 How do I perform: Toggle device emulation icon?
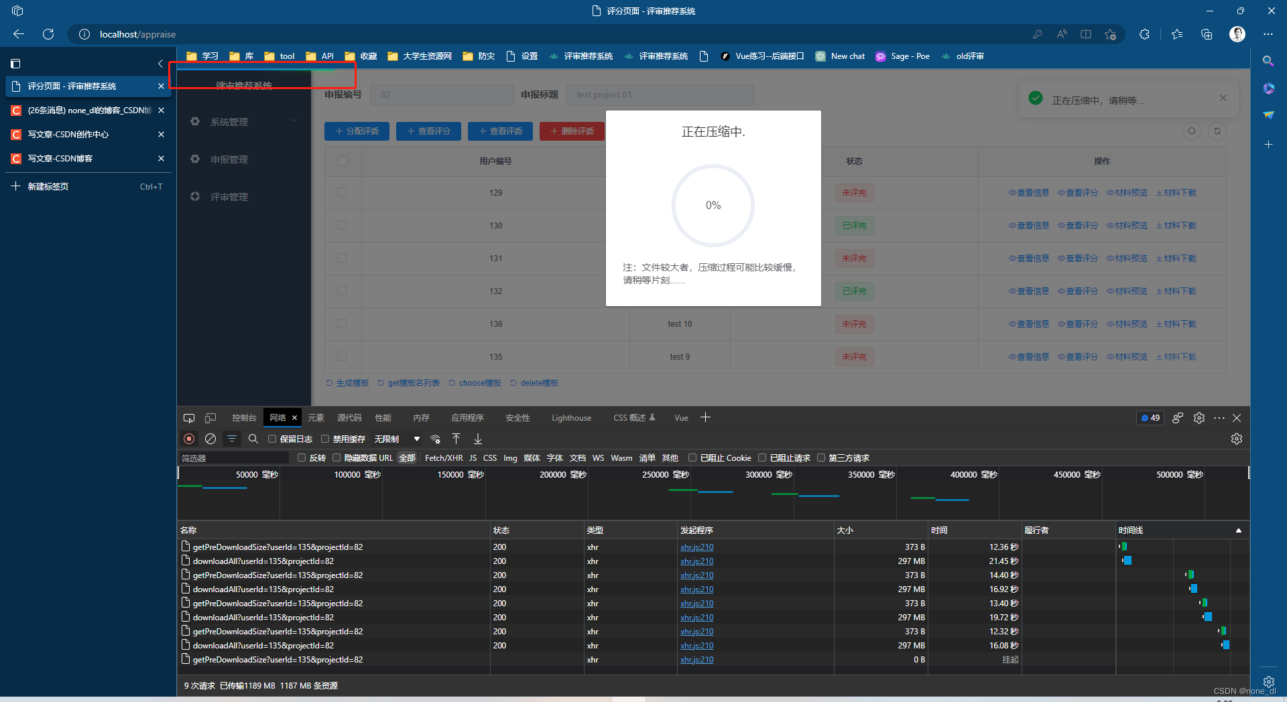[x=210, y=418]
